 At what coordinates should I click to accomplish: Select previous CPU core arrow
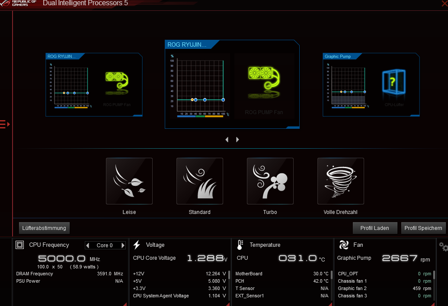click(88, 245)
